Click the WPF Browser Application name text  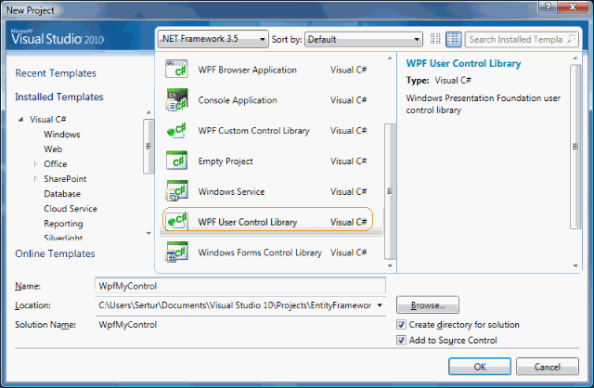pyautogui.click(x=248, y=70)
